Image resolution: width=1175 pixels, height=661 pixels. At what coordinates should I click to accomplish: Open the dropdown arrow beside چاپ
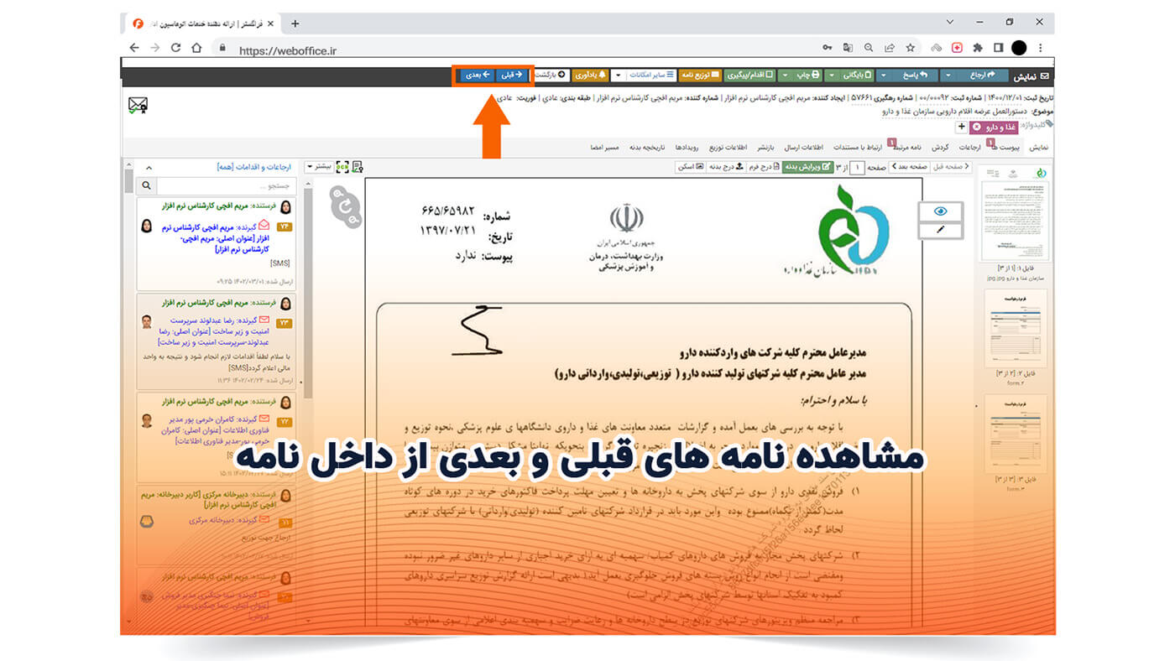(x=785, y=75)
